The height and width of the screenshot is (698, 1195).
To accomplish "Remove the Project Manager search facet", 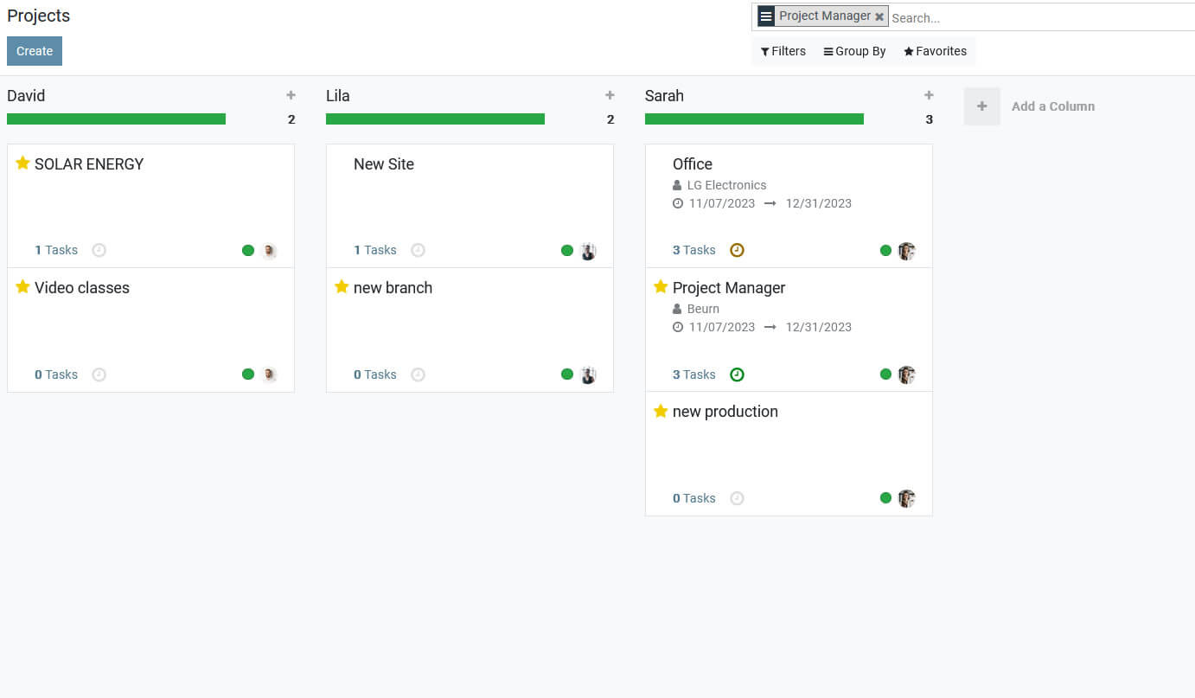I will tap(879, 17).
